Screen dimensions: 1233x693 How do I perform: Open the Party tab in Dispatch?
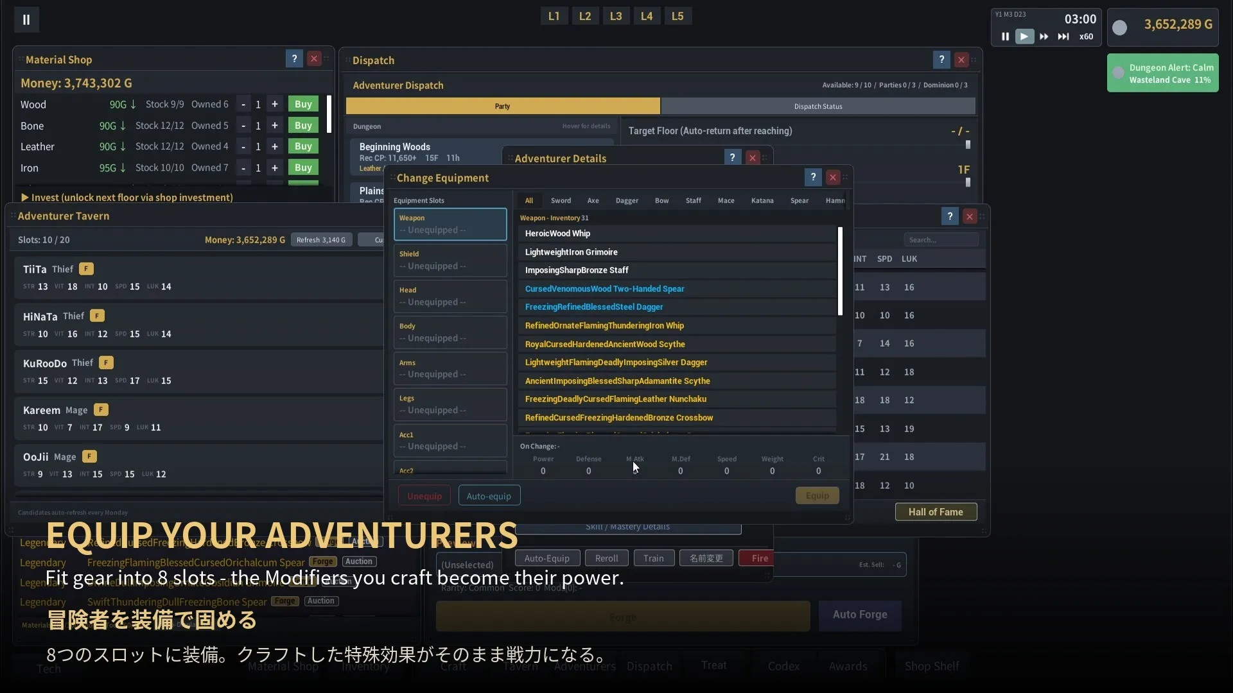click(503, 106)
